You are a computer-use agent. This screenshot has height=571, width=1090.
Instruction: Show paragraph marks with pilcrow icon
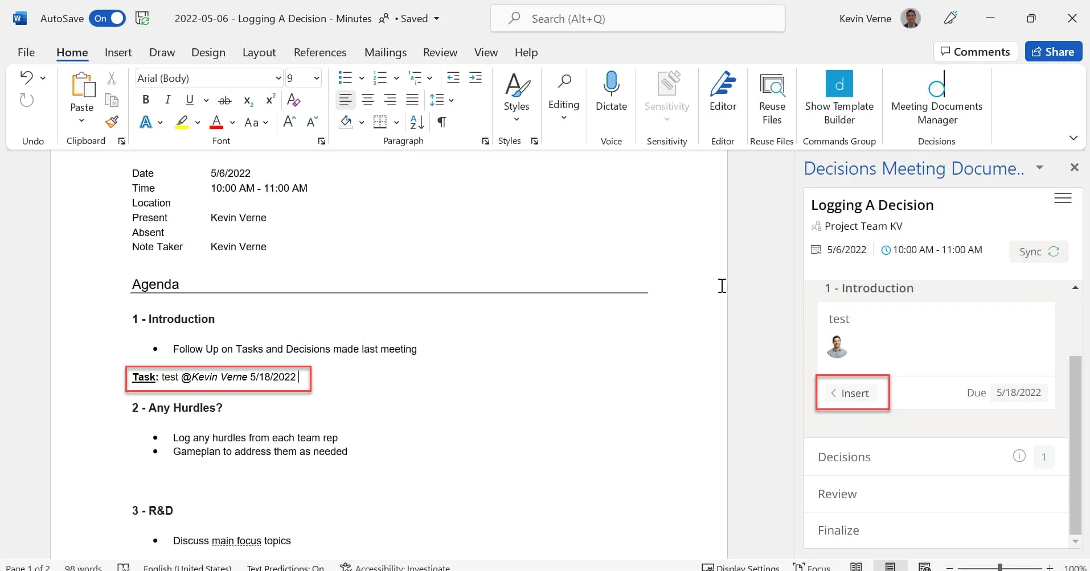[441, 122]
